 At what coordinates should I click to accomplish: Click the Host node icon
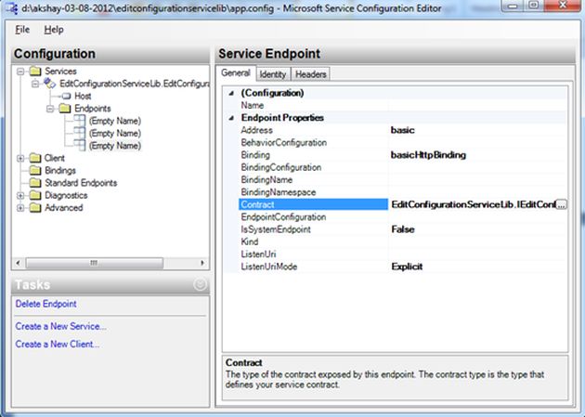(x=66, y=97)
